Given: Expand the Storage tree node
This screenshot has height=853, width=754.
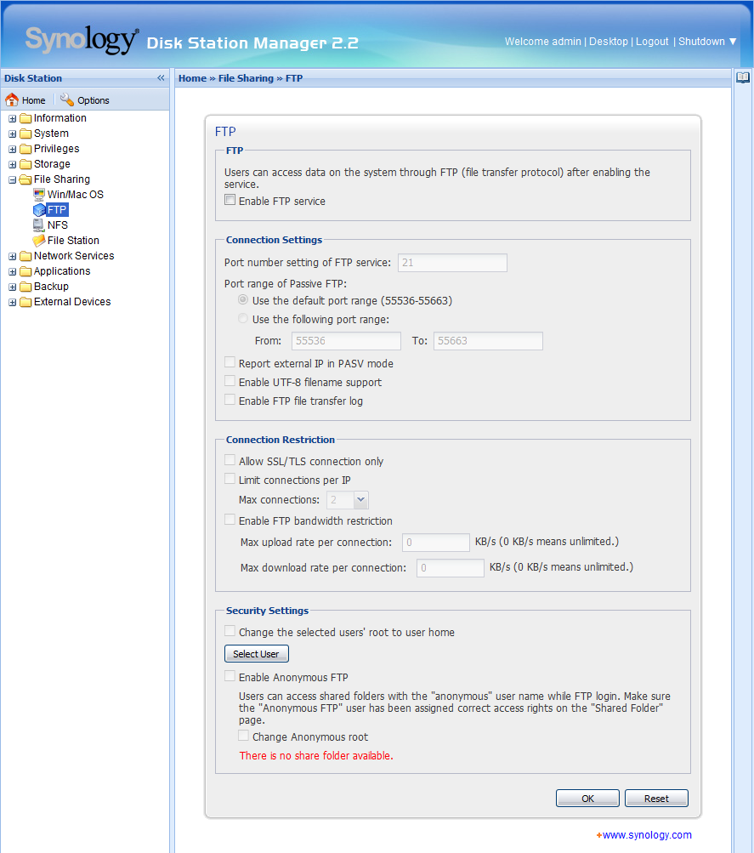Looking at the screenshot, I should [12, 164].
